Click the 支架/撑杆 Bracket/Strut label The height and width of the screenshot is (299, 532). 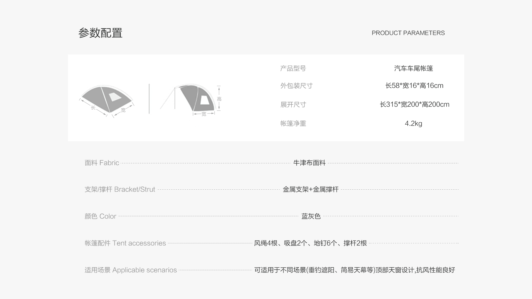[120, 189]
